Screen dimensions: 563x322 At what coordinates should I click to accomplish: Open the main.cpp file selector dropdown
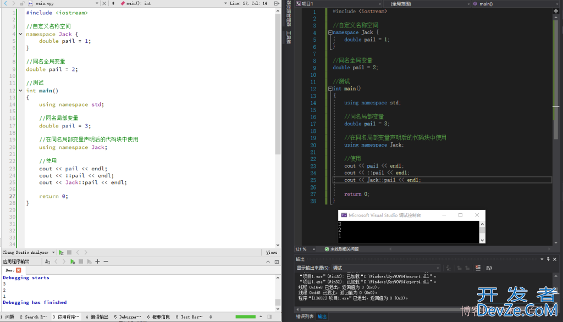97,3
